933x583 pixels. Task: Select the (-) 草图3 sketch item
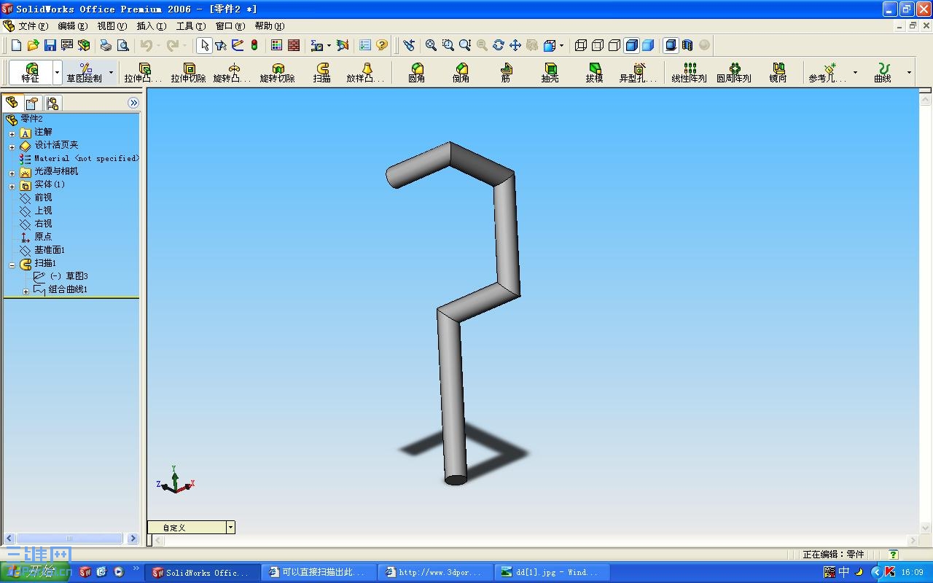click(x=69, y=276)
